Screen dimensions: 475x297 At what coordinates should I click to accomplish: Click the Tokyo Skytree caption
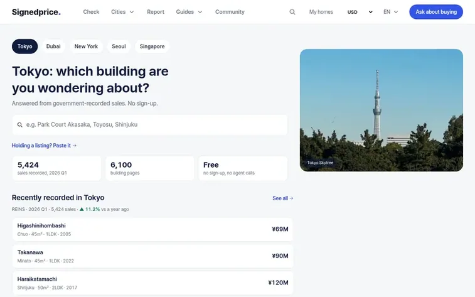(x=320, y=163)
